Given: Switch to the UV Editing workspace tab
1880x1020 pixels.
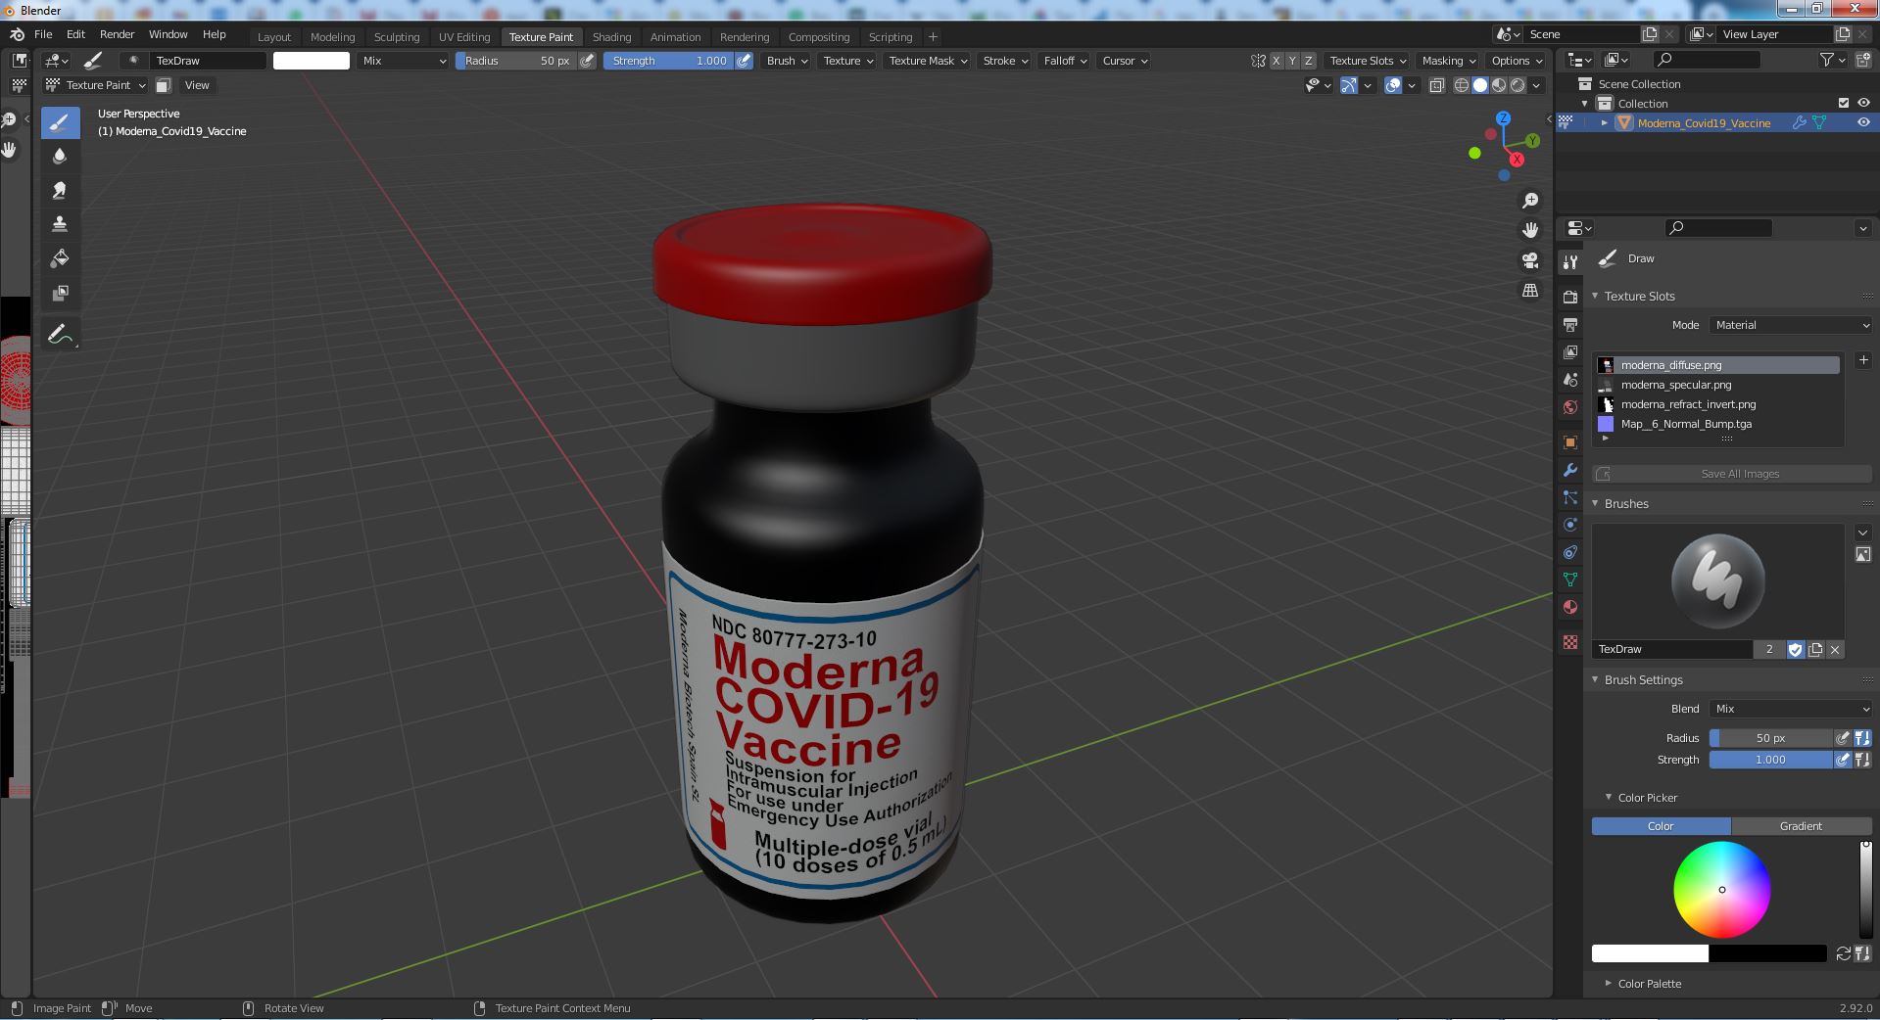Looking at the screenshot, I should pyautogui.click(x=464, y=36).
